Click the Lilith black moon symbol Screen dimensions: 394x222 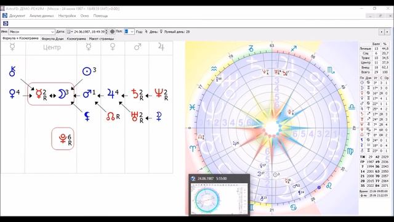click(87, 117)
